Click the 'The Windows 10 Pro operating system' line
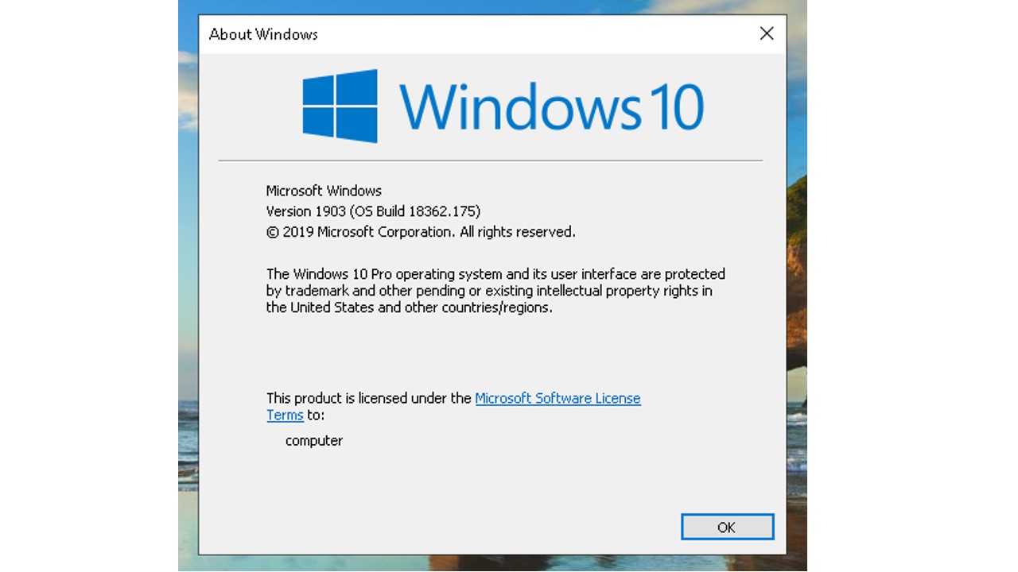The height and width of the screenshot is (572, 1018). click(495, 274)
